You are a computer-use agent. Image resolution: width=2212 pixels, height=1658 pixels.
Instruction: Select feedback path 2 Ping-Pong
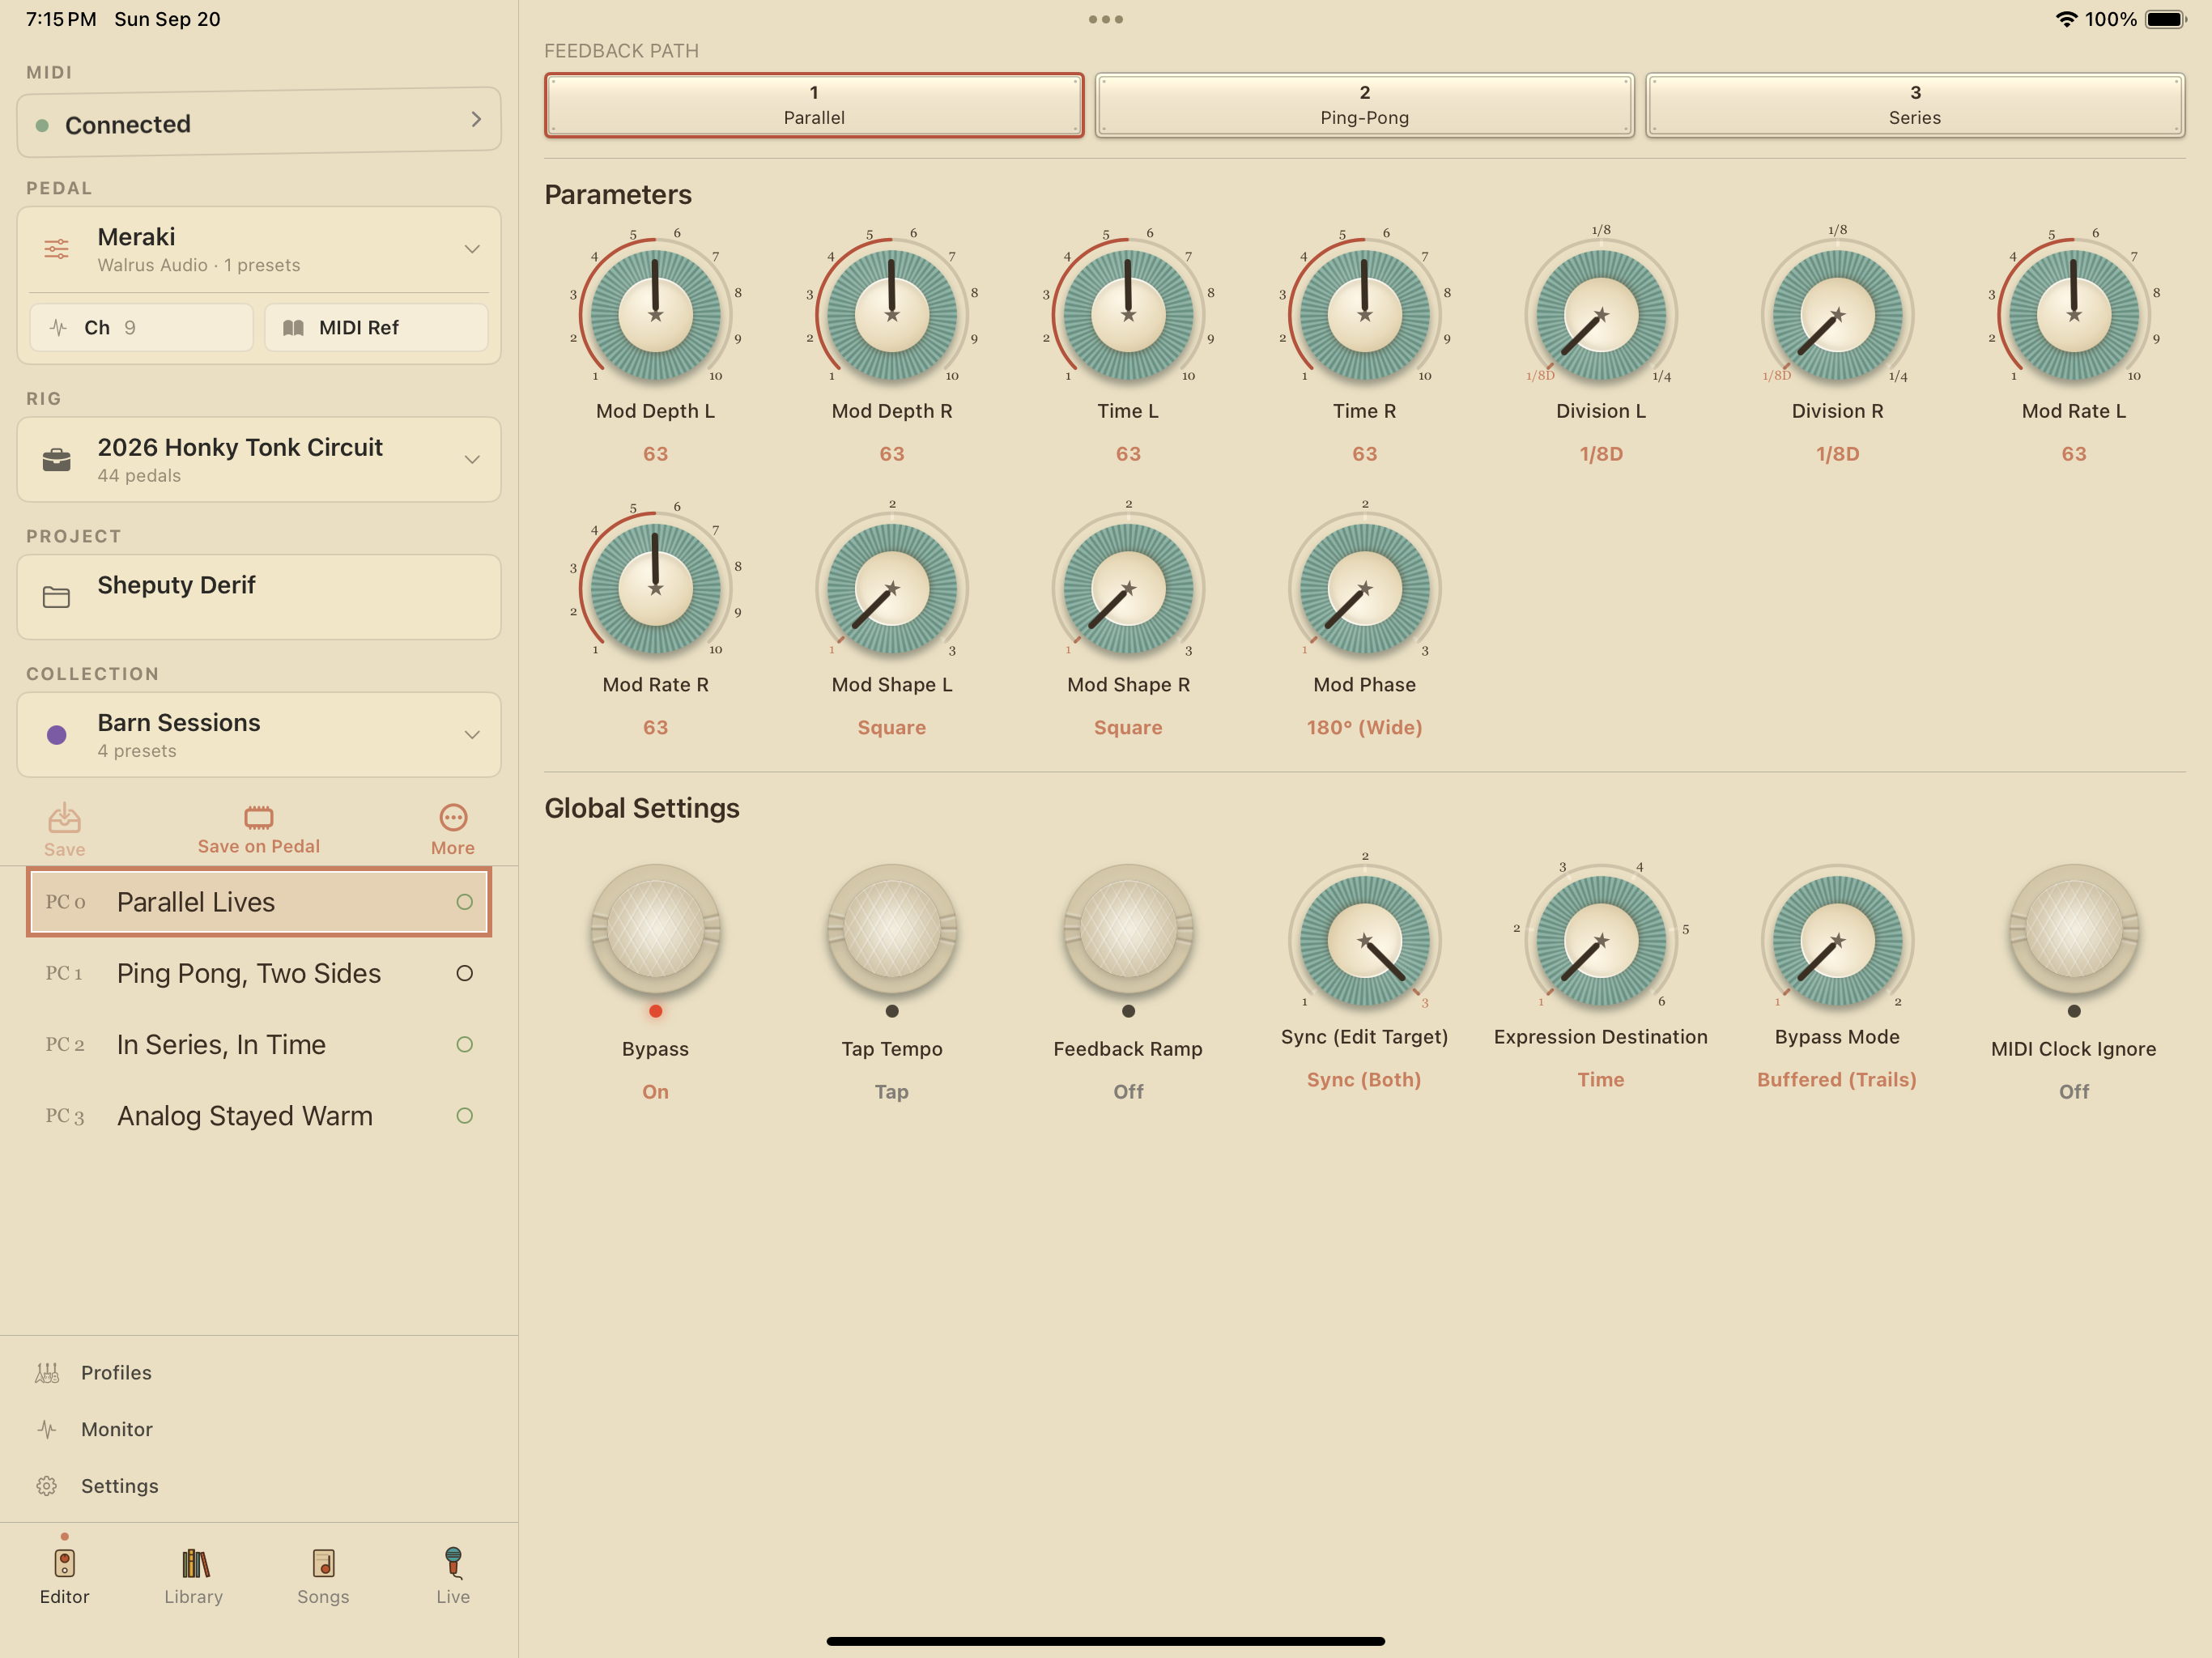click(x=1364, y=105)
